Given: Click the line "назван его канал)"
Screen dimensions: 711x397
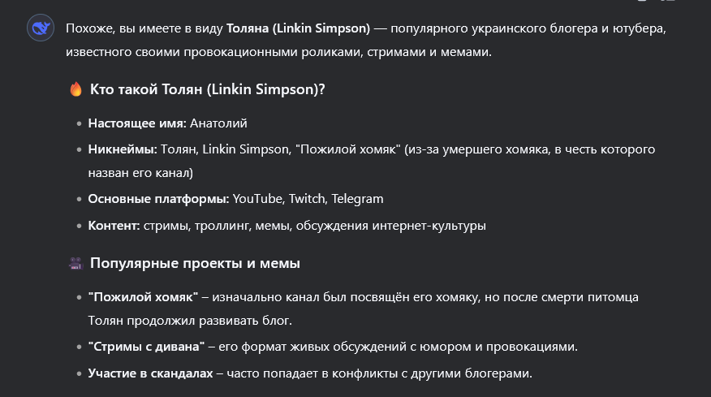Looking at the screenshot, I should (x=140, y=173).
